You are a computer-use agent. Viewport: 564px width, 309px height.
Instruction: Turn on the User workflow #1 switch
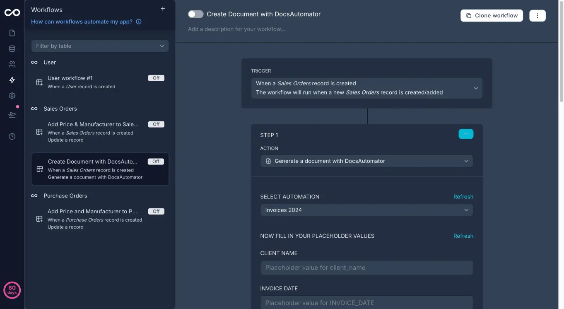[x=156, y=77]
